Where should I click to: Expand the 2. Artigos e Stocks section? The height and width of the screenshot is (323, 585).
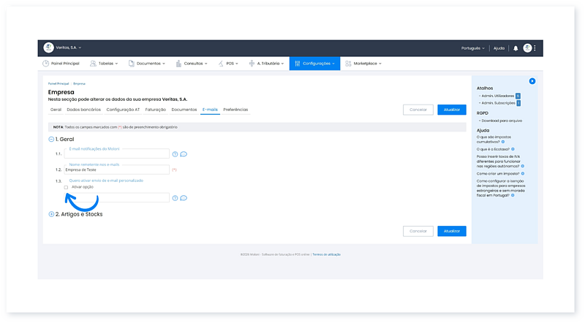pyautogui.click(x=51, y=214)
